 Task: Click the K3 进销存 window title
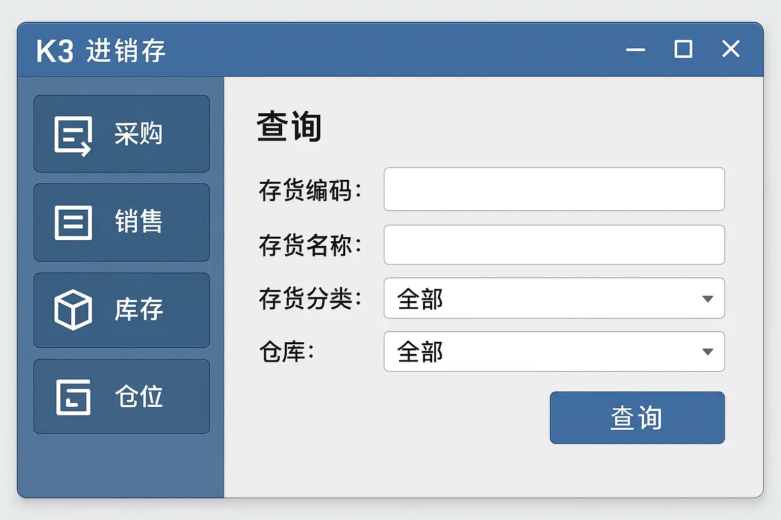101,51
